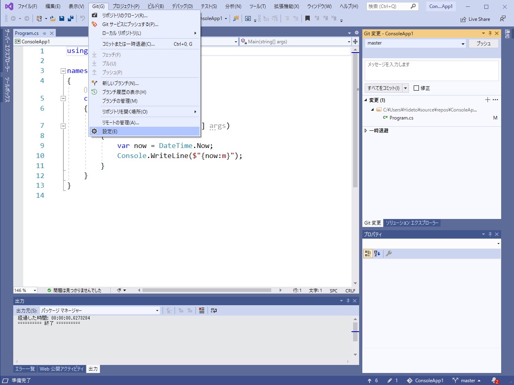Screen dimensions: 514x385
Task: Toggle word wrap in output panel
Action: tap(214, 310)
